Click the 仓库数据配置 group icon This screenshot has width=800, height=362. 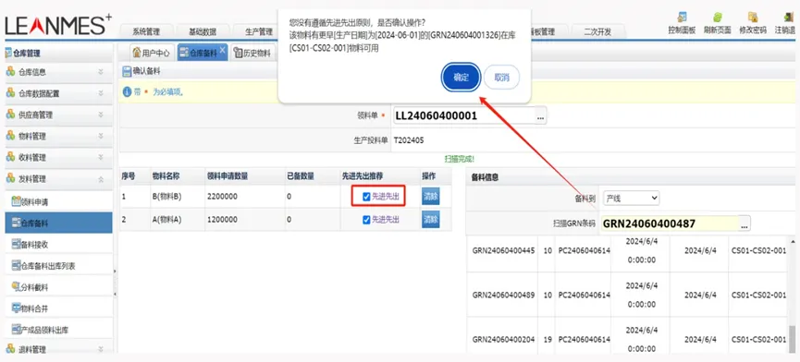click(10, 93)
